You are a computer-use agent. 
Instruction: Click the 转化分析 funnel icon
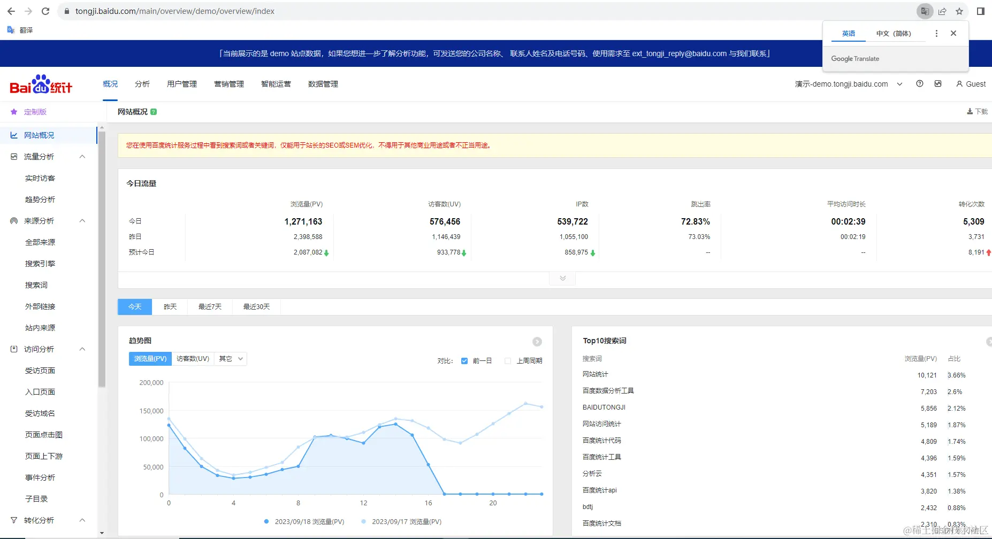(14, 520)
